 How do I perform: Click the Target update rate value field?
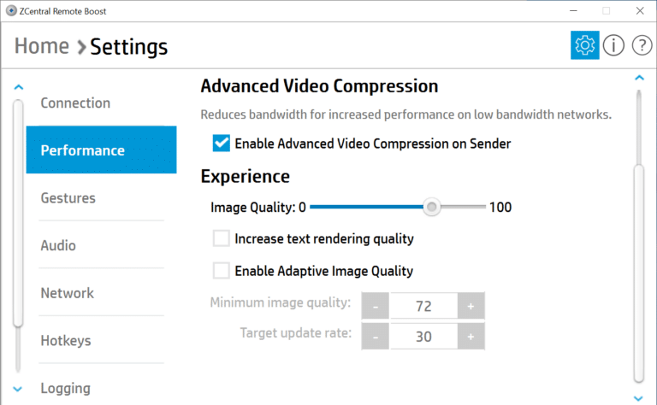[x=423, y=337]
